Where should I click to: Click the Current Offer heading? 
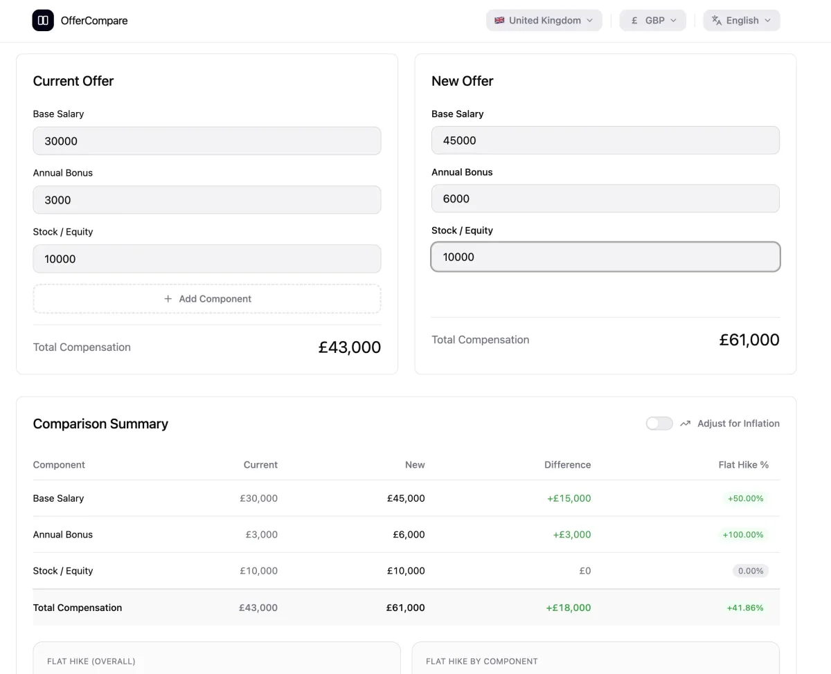(73, 81)
